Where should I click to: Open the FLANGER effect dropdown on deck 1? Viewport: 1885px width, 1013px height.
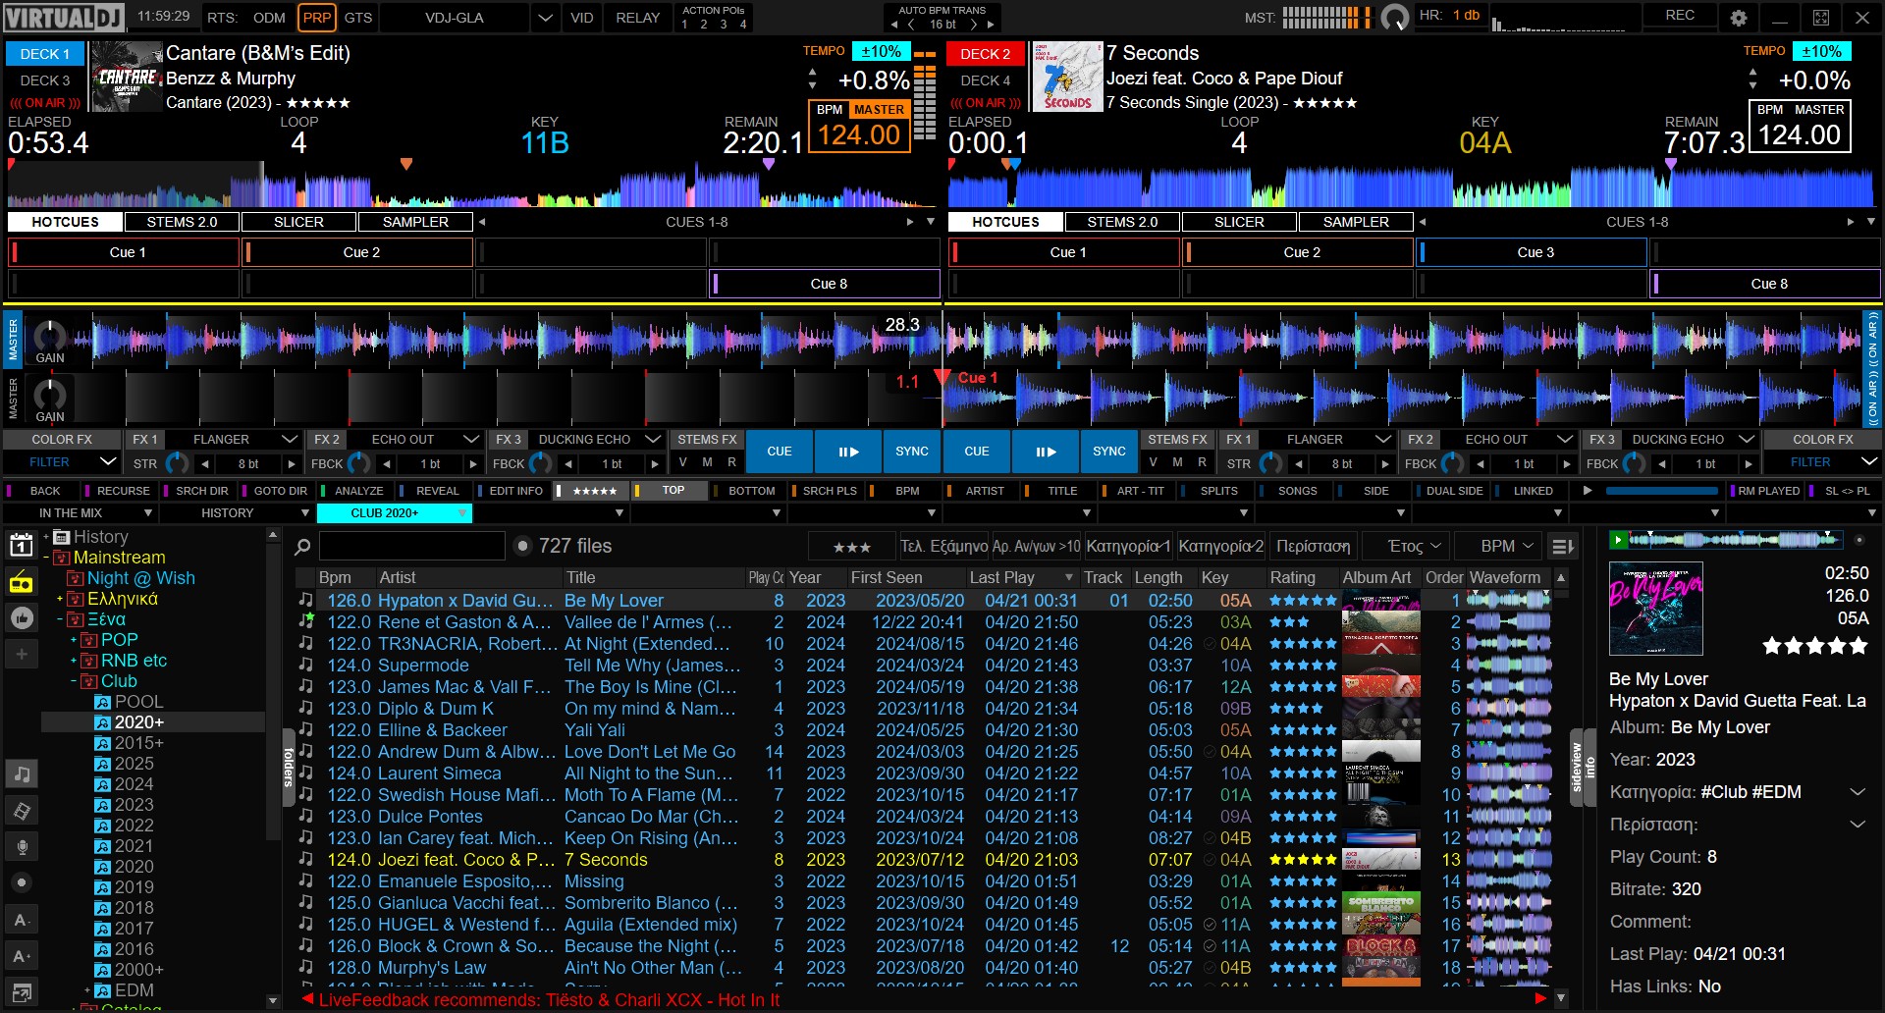[289, 439]
